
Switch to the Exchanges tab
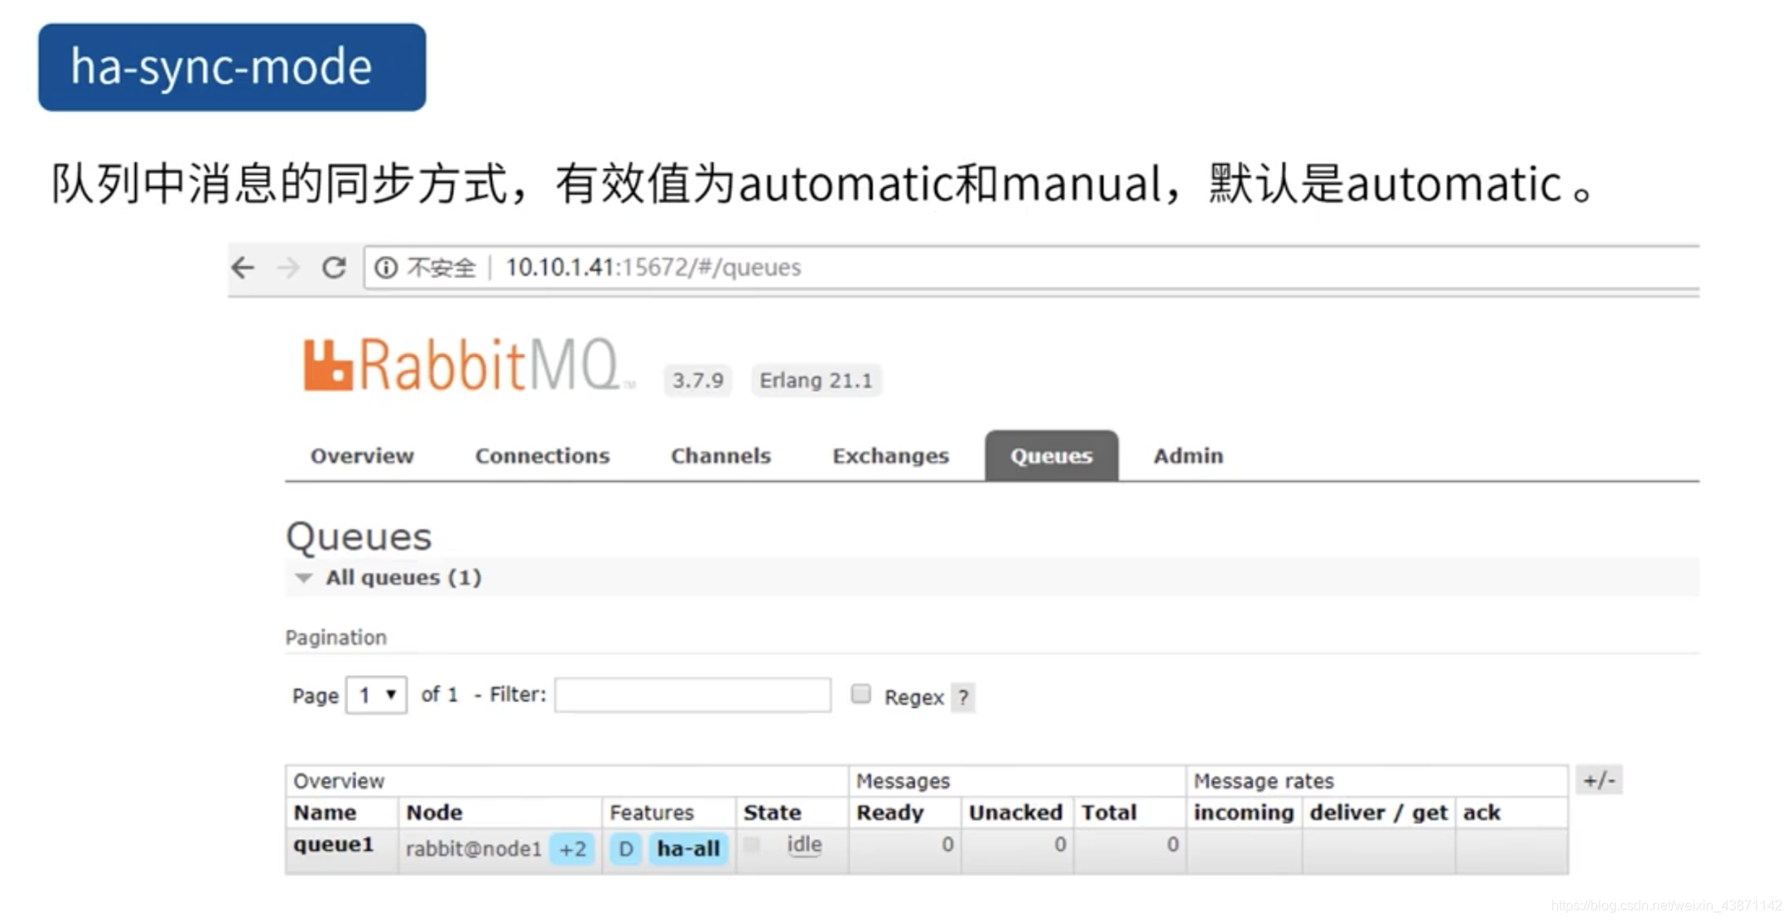tap(891, 456)
